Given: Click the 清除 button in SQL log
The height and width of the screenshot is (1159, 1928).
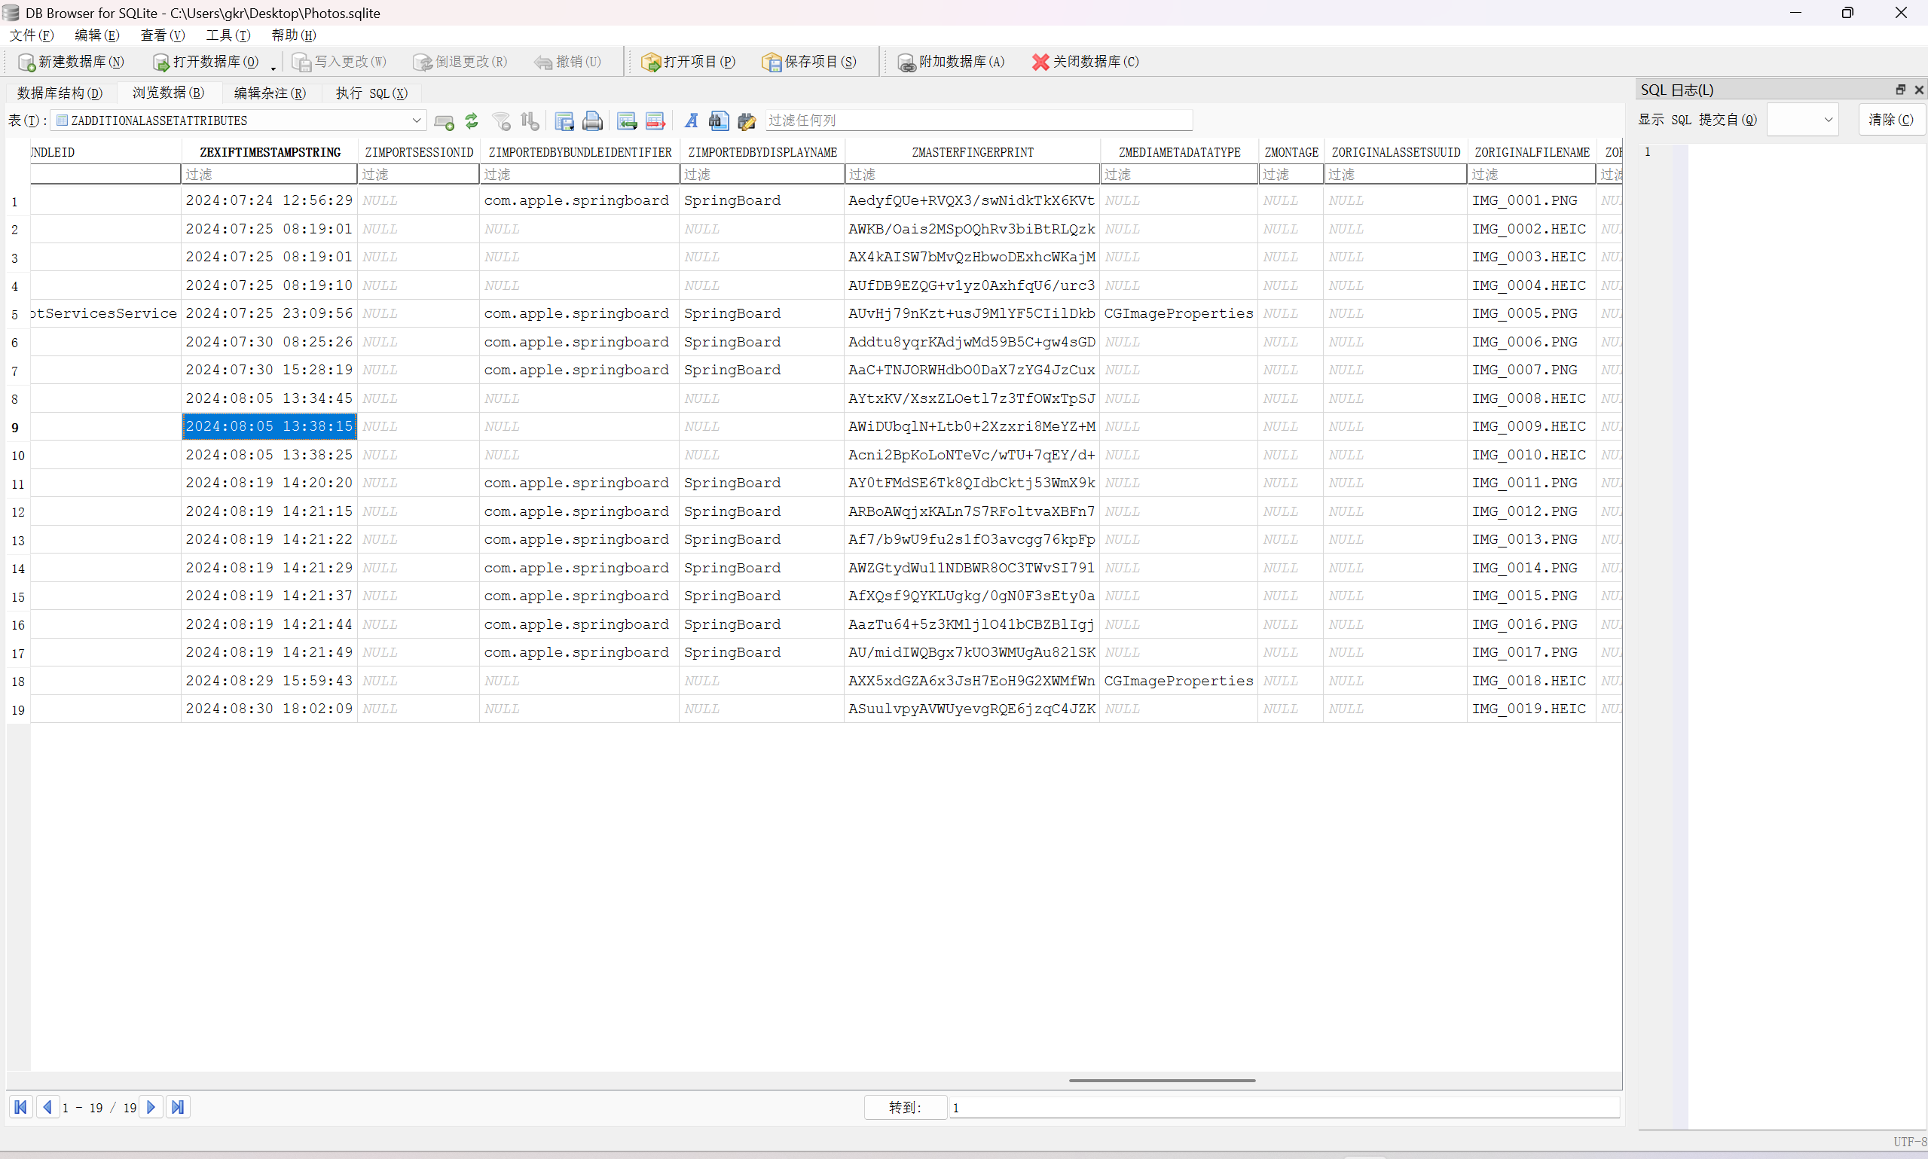Looking at the screenshot, I should point(1890,120).
